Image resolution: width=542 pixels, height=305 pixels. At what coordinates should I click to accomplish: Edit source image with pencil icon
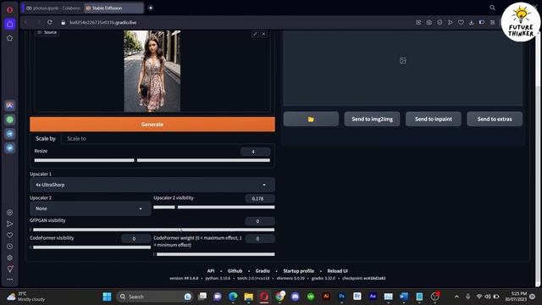click(x=255, y=34)
